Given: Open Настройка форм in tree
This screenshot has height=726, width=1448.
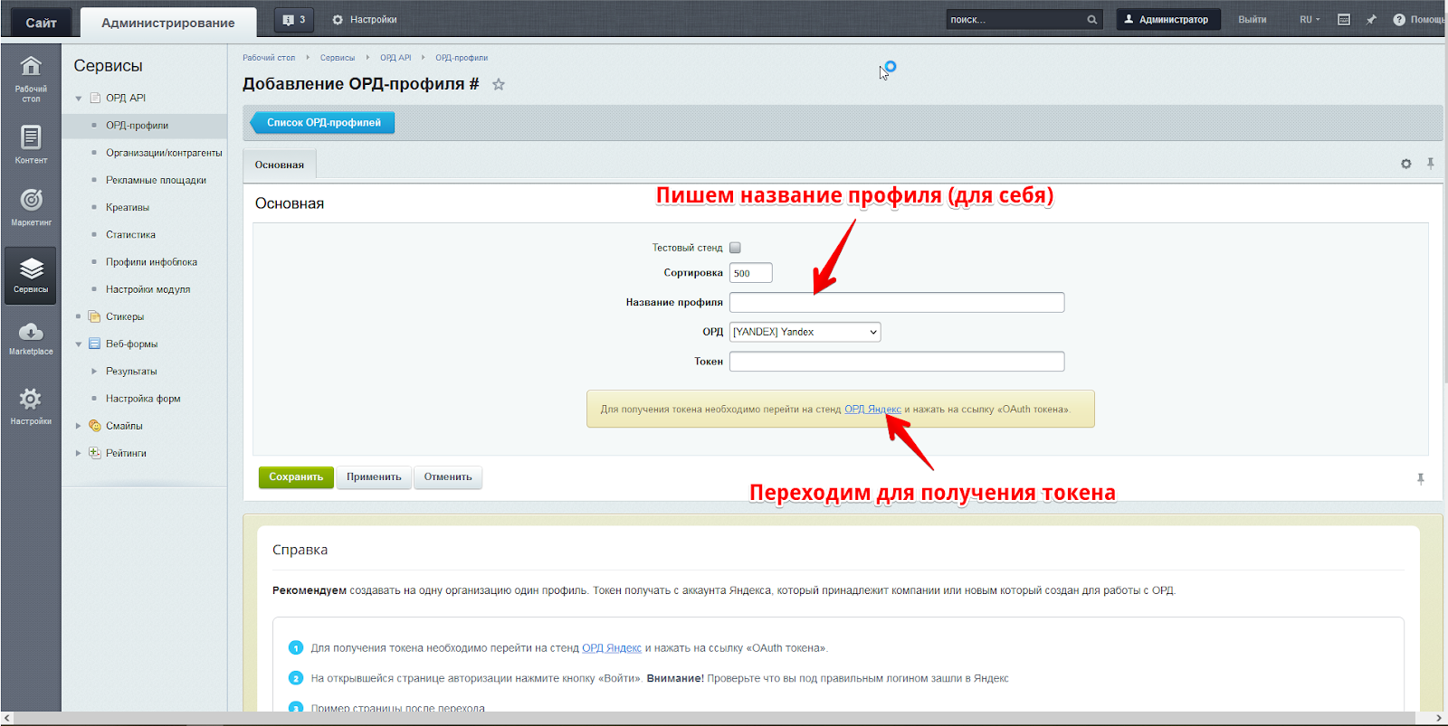Looking at the screenshot, I should coord(143,399).
